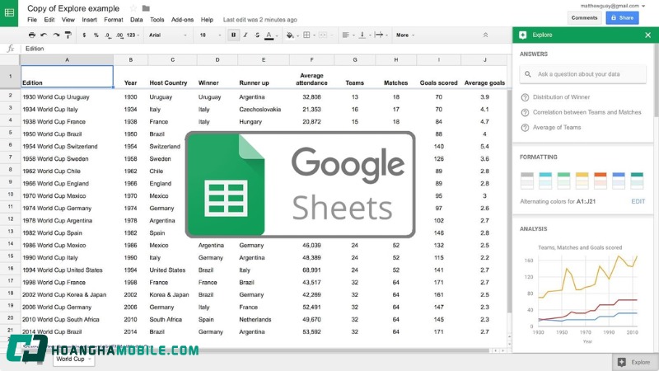The height and width of the screenshot is (371, 659).
Task: Click the search magnifier in Answers
Action: point(528,74)
